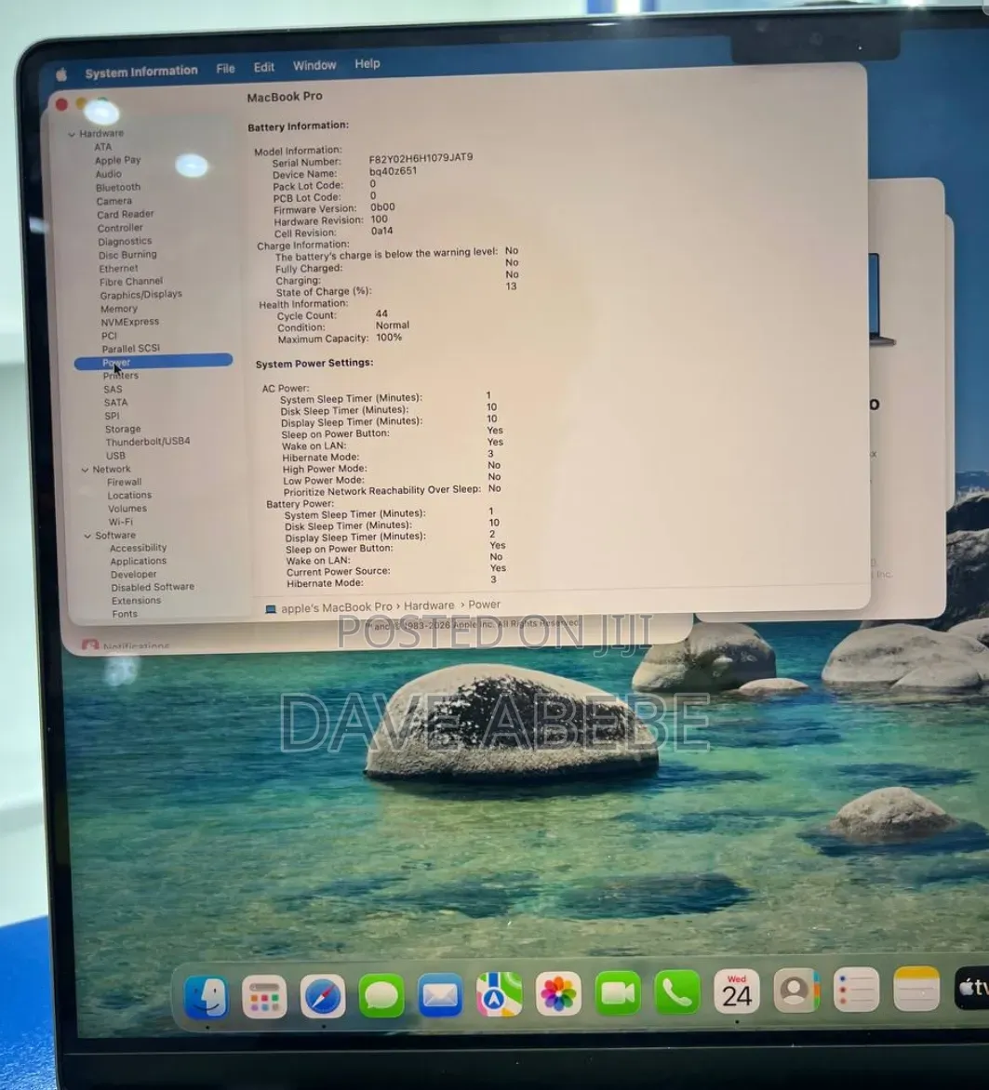Collapse the Network section in sidebar
989x1090 pixels.
point(85,470)
